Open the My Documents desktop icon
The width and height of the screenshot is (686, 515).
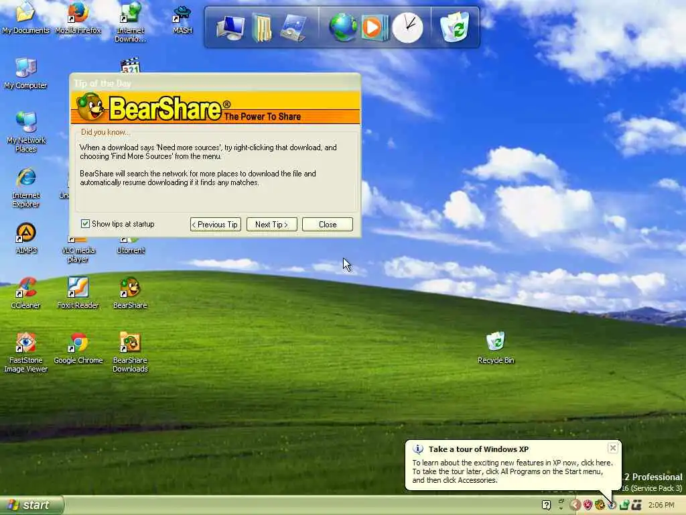click(25, 17)
